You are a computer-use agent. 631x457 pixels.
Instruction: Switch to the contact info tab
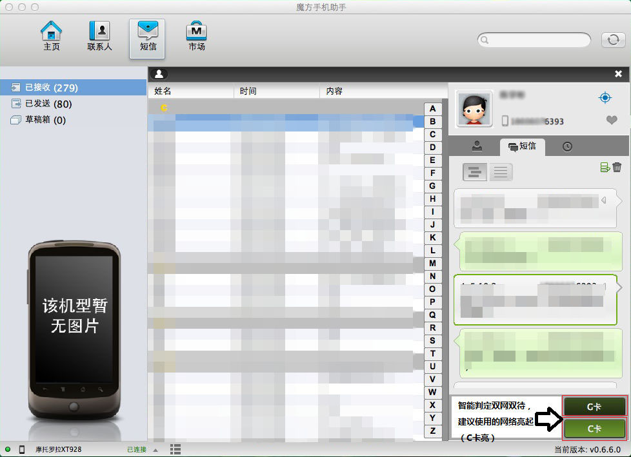[477, 146]
